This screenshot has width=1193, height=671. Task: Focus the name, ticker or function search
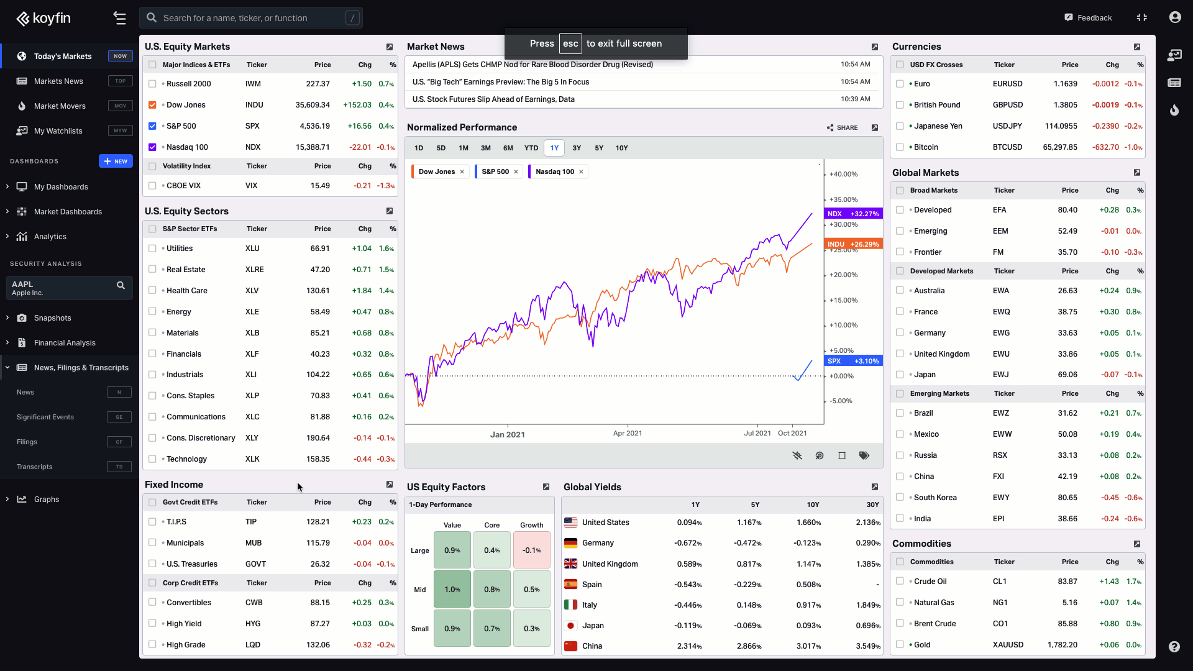pyautogui.click(x=251, y=18)
